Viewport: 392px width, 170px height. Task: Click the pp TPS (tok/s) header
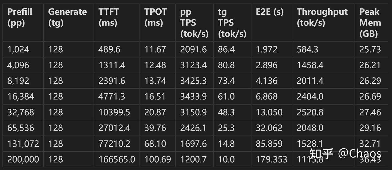[x=194, y=23]
